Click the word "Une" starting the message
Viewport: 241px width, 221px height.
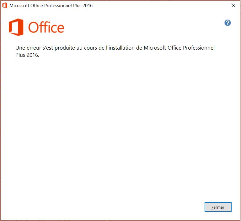coord(20,48)
